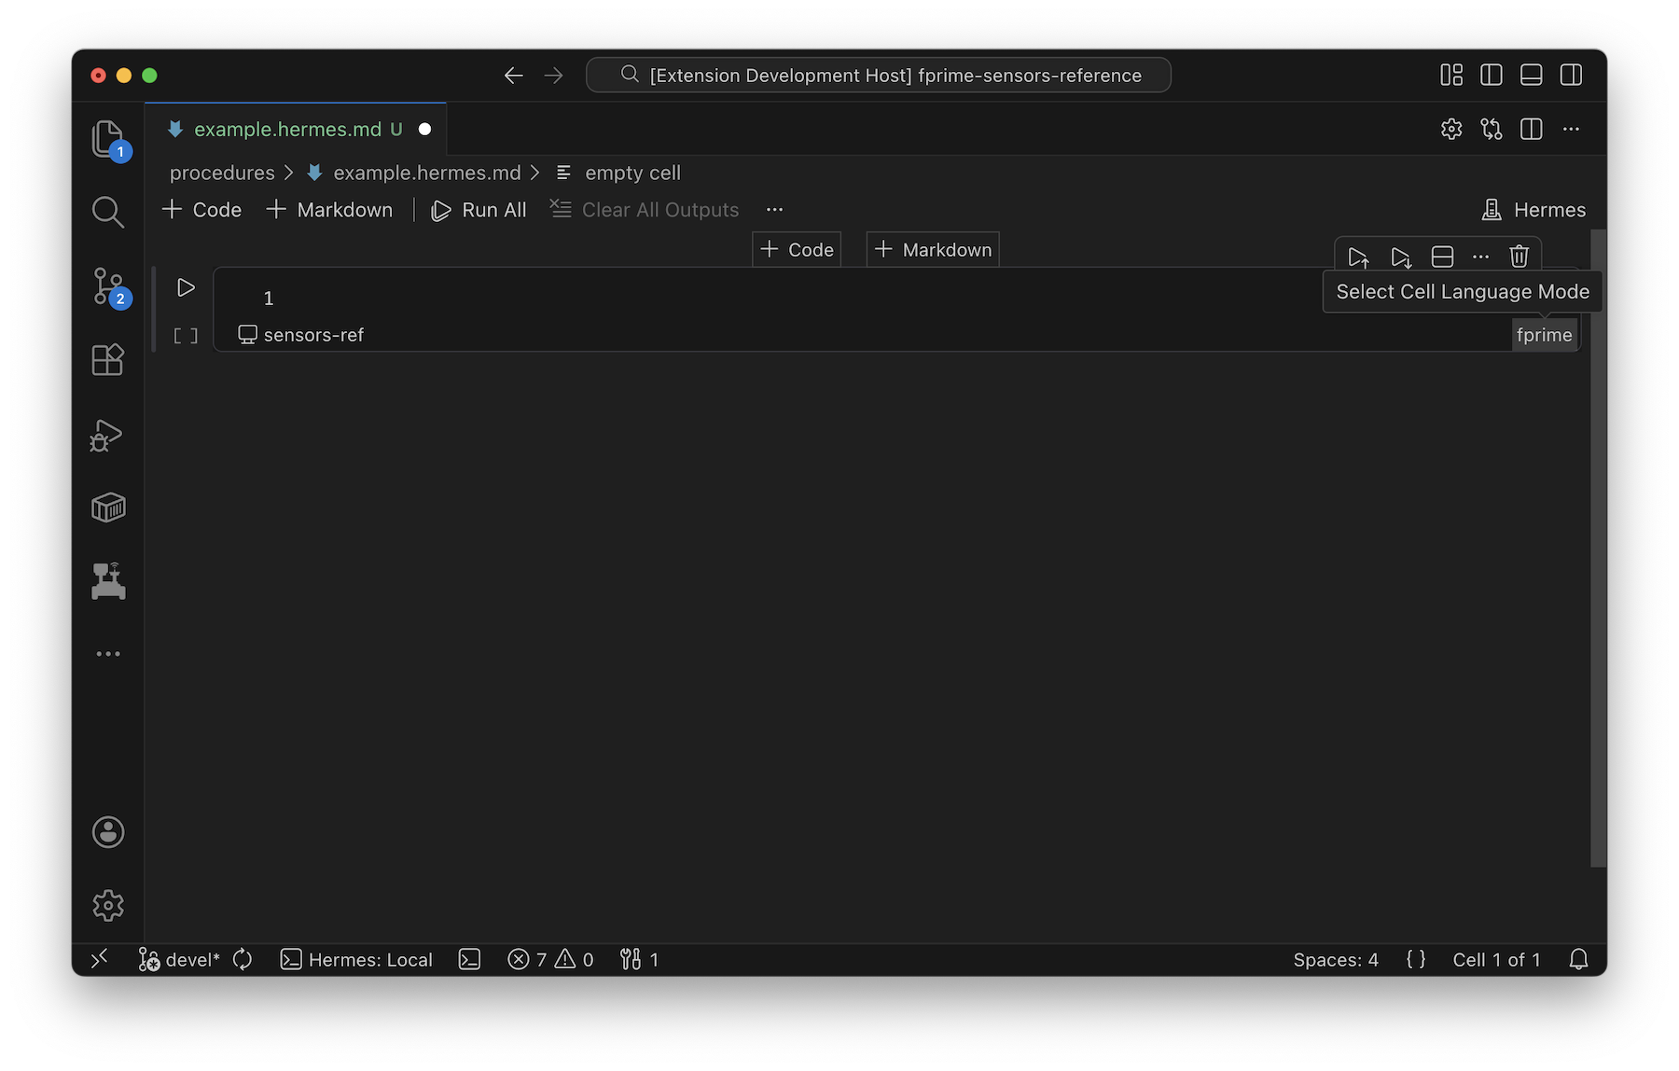Click the sync changes icon beside devel*
This screenshot has width=1679, height=1071.
click(x=242, y=959)
